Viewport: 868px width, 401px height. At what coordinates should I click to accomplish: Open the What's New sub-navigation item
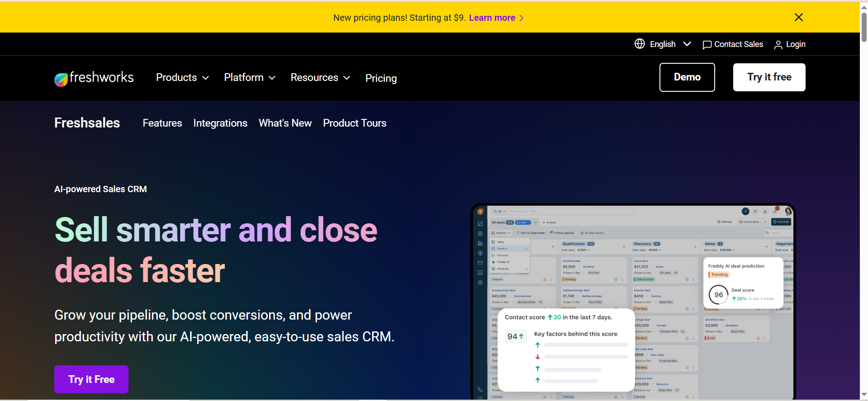tap(285, 123)
